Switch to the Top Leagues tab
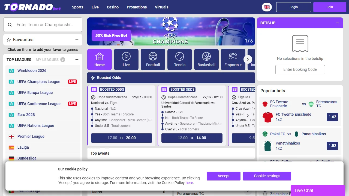This screenshot has height=196, width=349. coord(19,60)
